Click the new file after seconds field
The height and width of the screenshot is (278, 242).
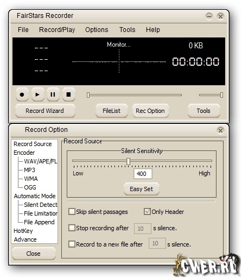157,243
